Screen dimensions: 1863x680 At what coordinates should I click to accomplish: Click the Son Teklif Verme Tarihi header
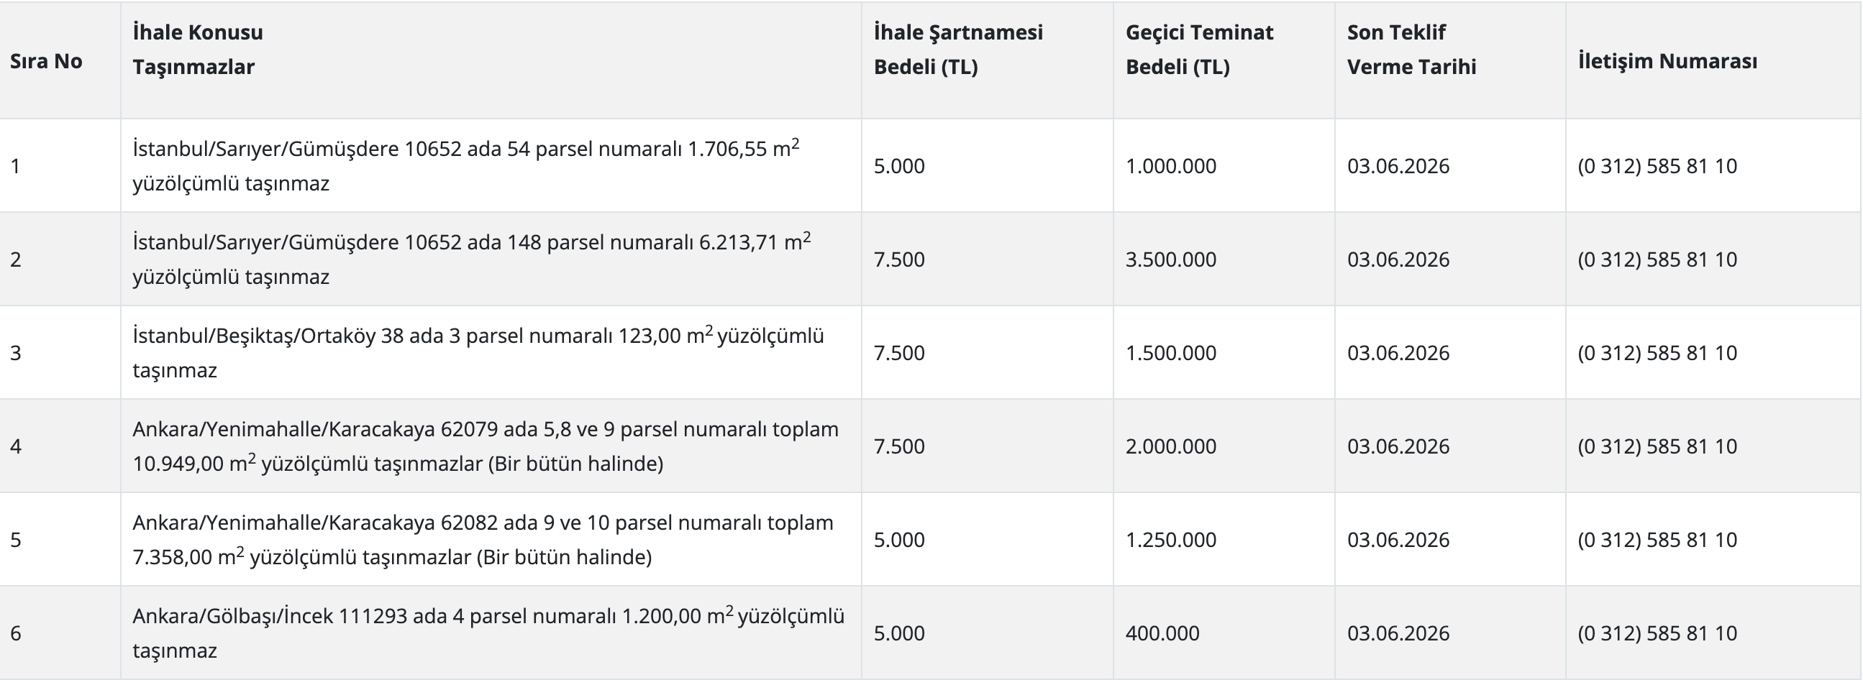1411,49
